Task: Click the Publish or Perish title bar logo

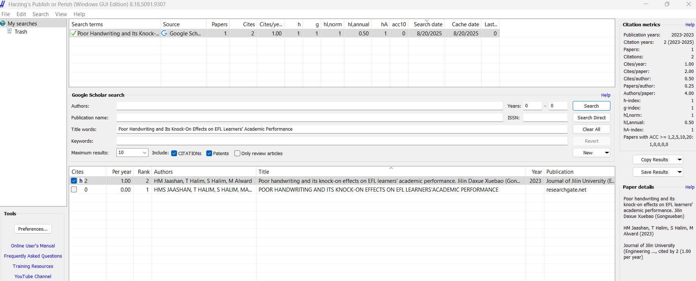Action: pyautogui.click(x=3, y=4)
